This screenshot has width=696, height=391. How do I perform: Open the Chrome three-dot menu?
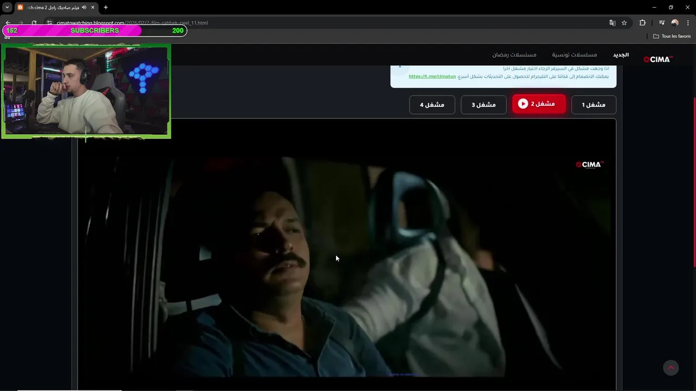tap(688, 23)
